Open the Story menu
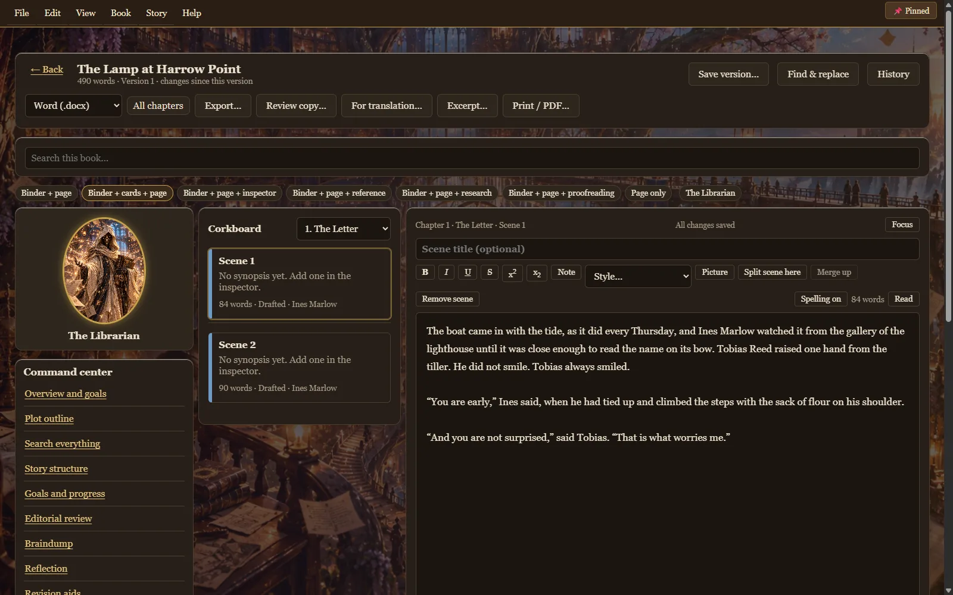This screenshot has width=953, height=595. [x=157, y=12]
